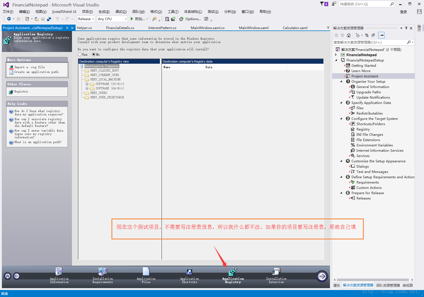Switch to the Helper.cs tab

coord(84,28)
